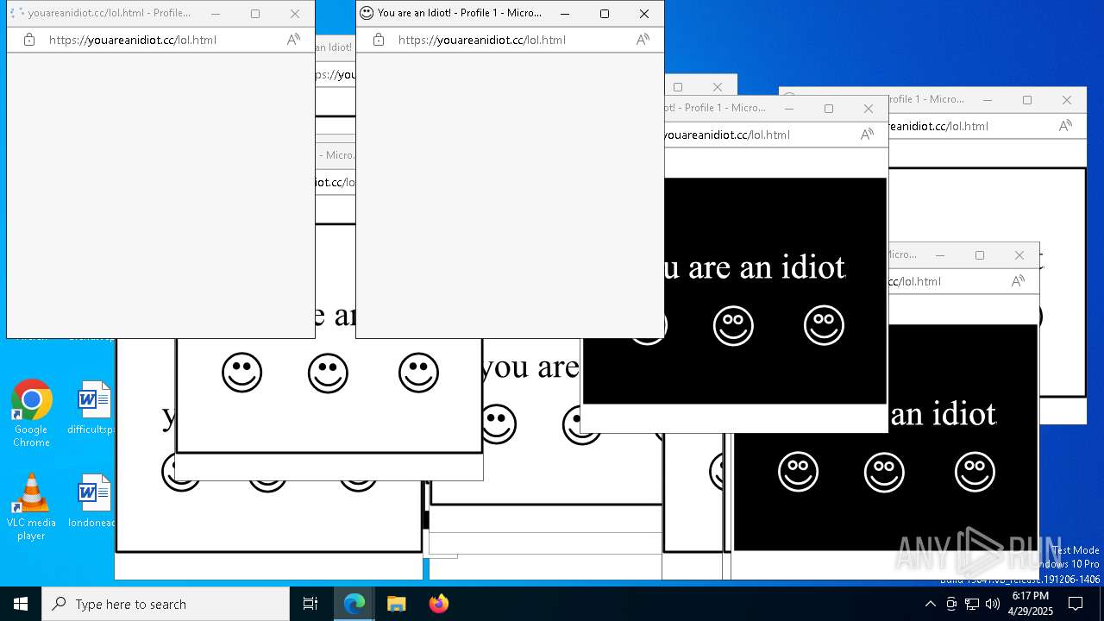Open Task View from the taskbar
This screenshot has height=621, width=1104.
310,604
